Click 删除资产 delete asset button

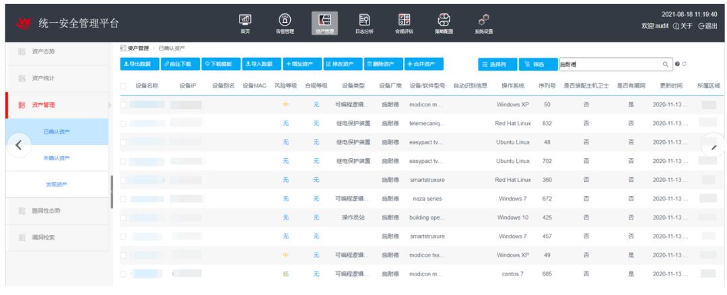coord(384,64)
